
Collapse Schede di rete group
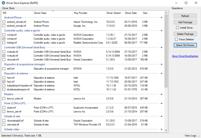point(161,116)
